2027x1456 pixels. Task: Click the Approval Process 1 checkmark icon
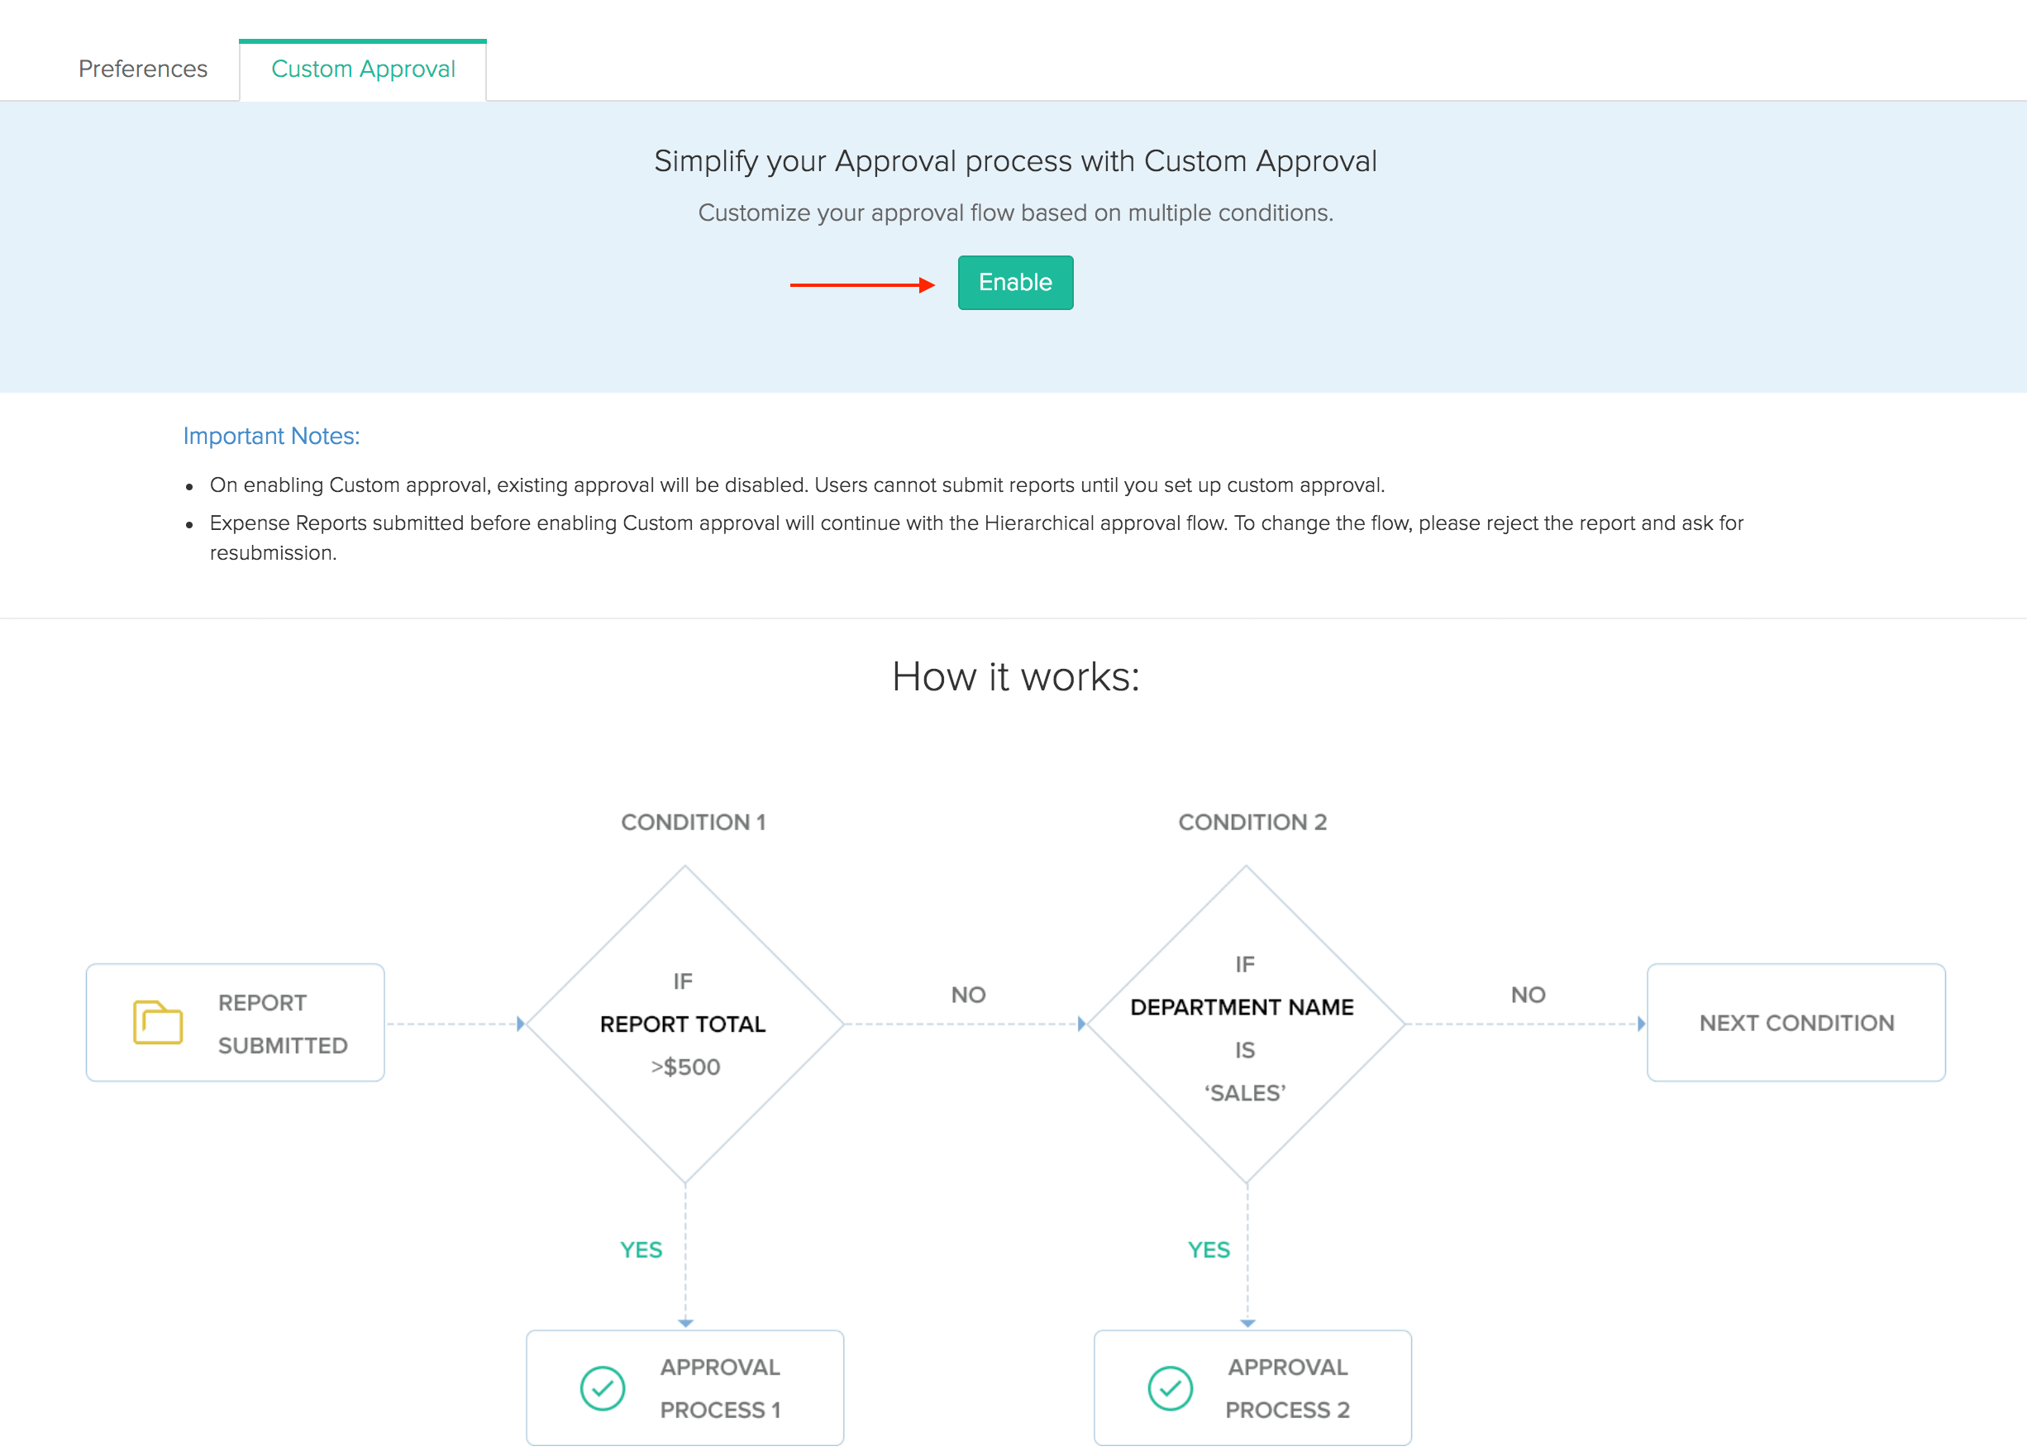coord(603,1388)
